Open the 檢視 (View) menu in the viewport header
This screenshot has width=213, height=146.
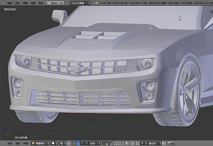(10, 143)
